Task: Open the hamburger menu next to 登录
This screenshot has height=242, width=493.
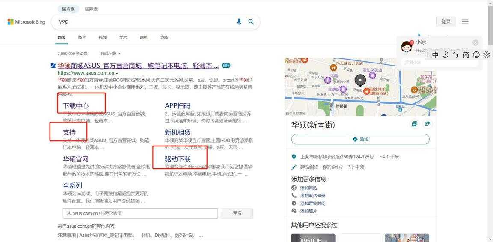Action: [x=465, y=22]
